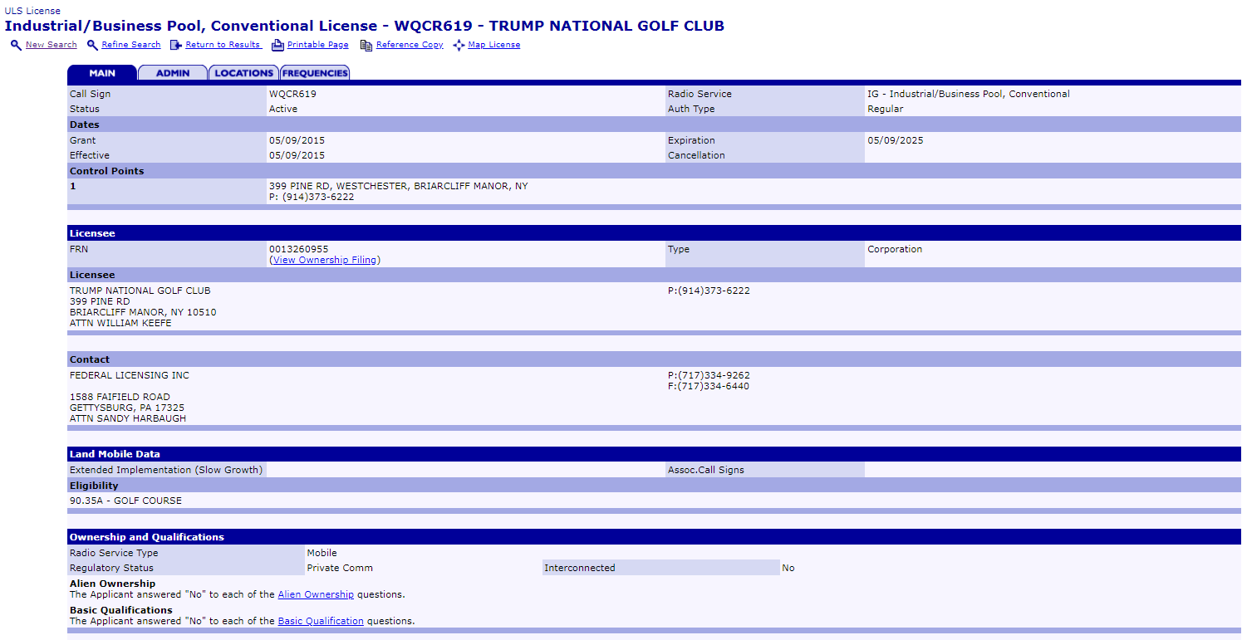Click eligibility text 90.35A - GOLF COURSE
Viewport: 1242px width, 640px height.
125,501
